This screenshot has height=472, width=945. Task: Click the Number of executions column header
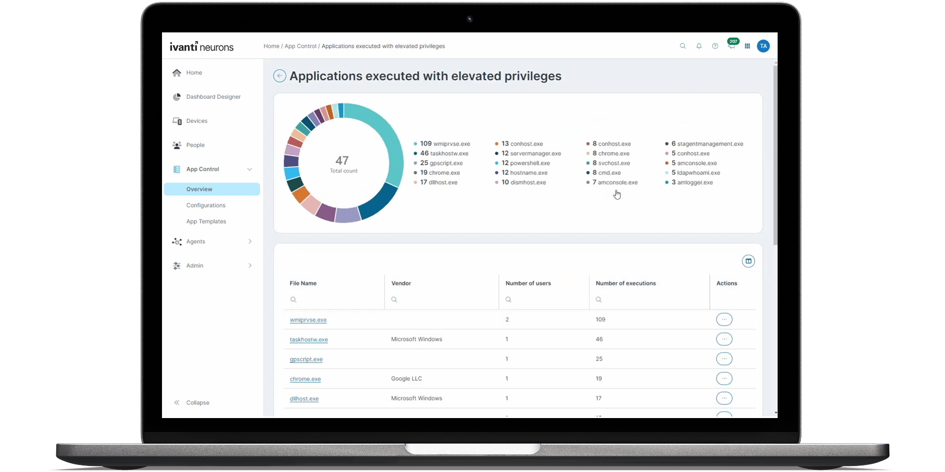click(626, 283)
